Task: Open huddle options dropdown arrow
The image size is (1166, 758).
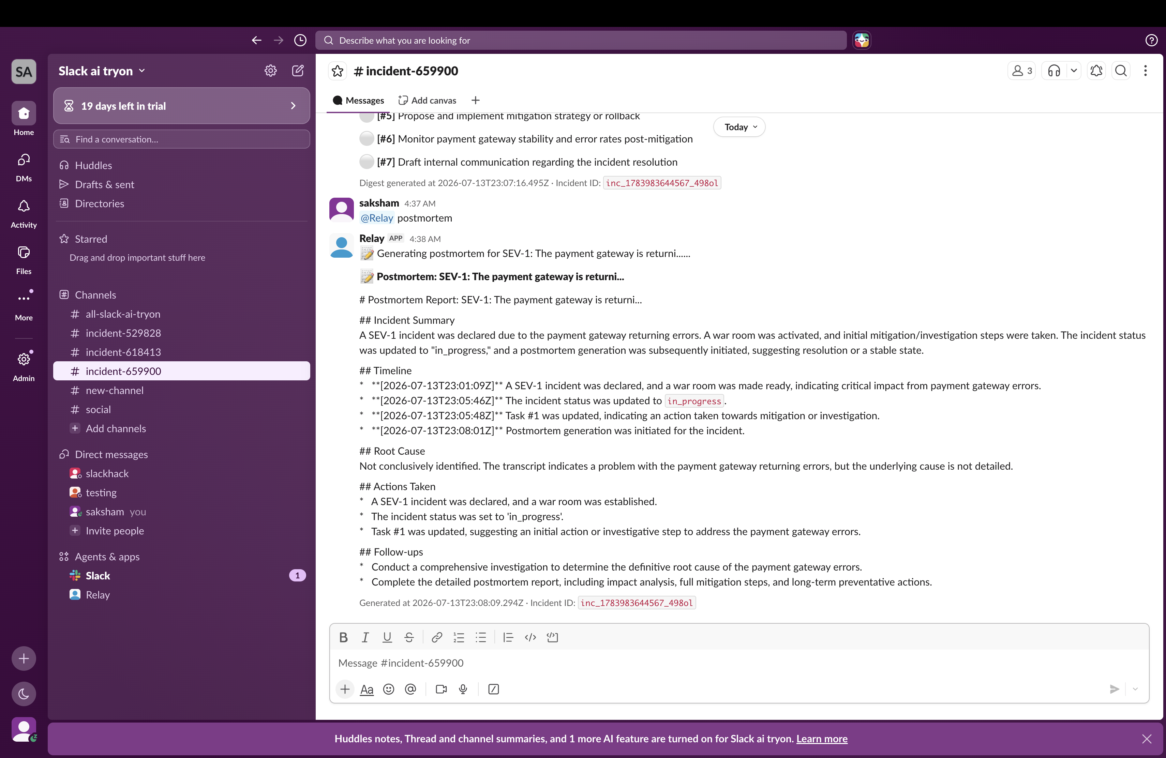Action: click(x=1073, y=71)
